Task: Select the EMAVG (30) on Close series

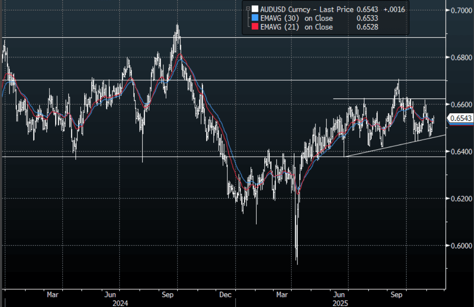Action: pyautogui.click(x=297, y=18)
